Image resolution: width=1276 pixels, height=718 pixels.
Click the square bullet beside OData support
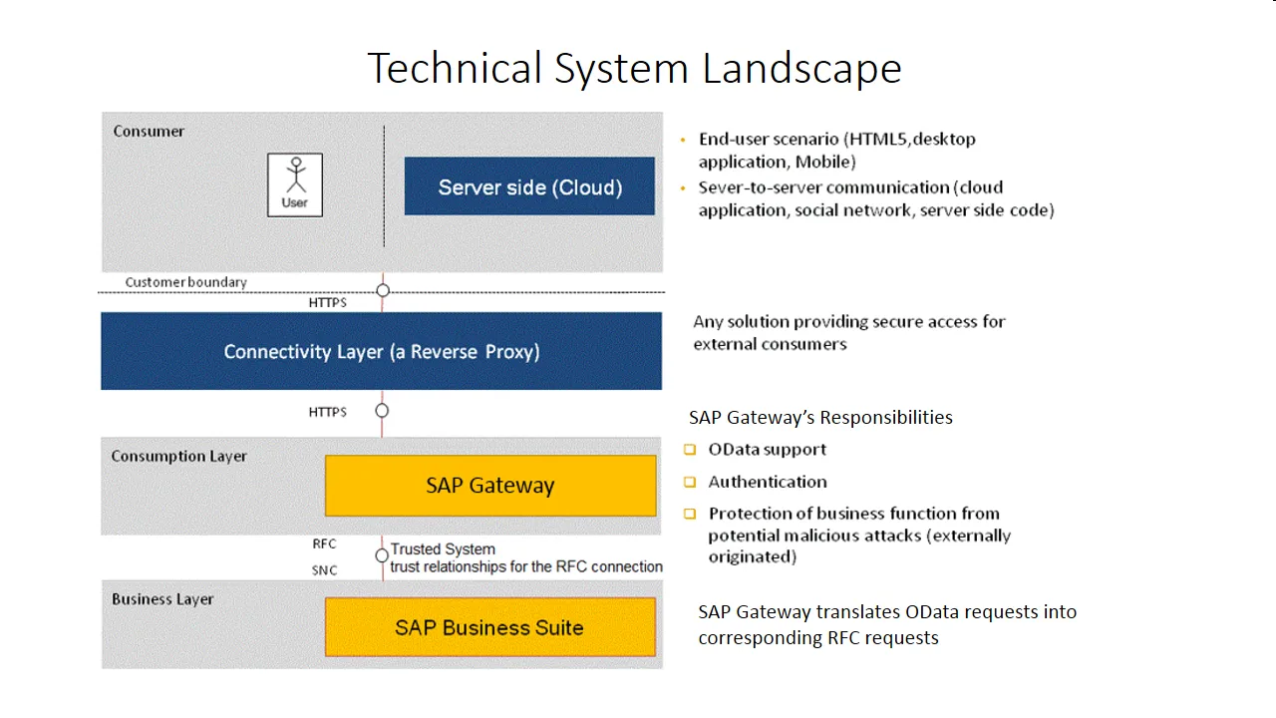(x=690, y=450)
